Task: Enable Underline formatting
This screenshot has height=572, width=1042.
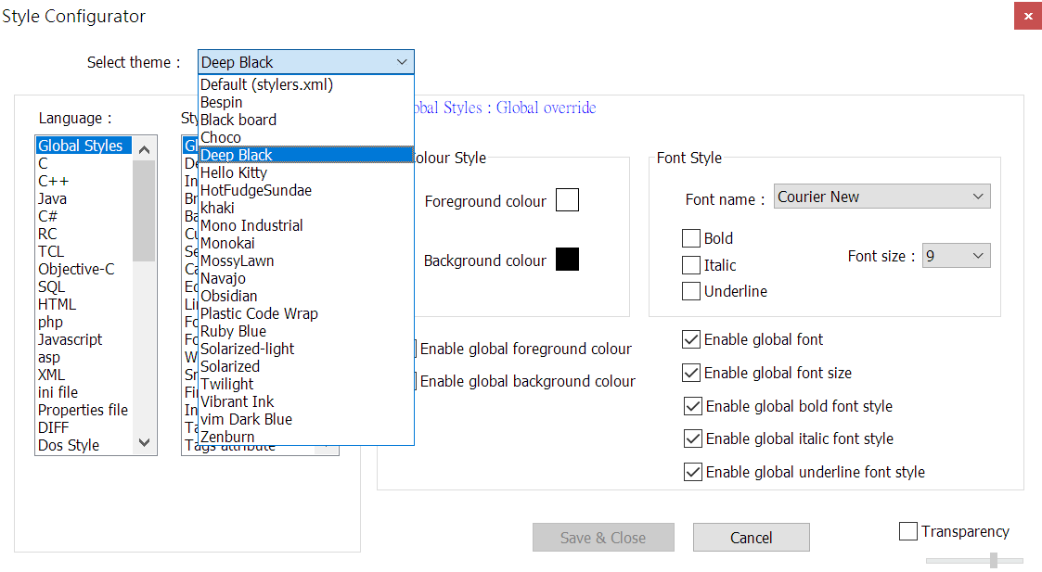Action: 691,291
